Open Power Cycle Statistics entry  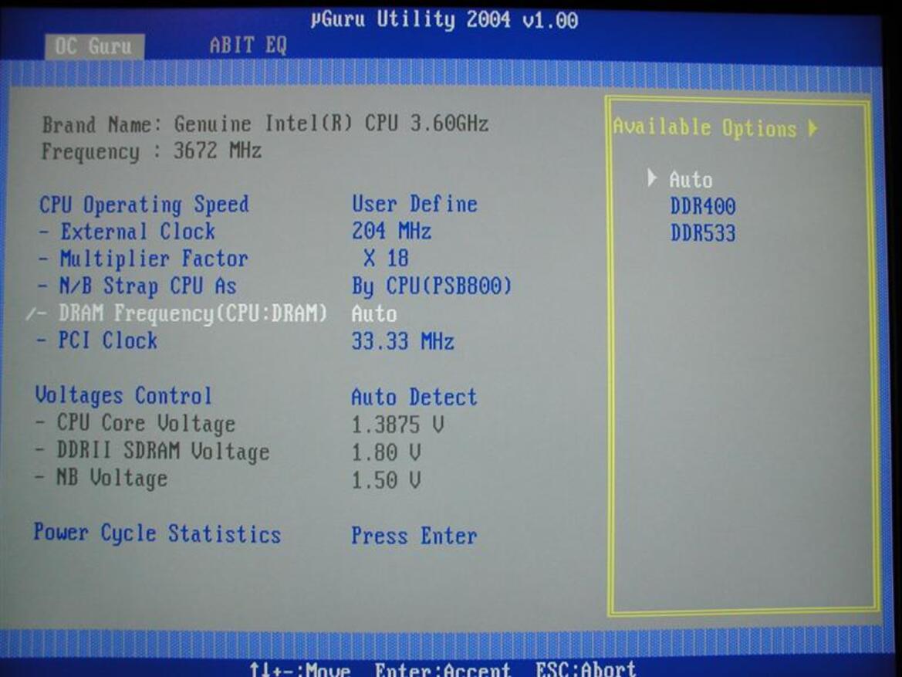point(157,533)
